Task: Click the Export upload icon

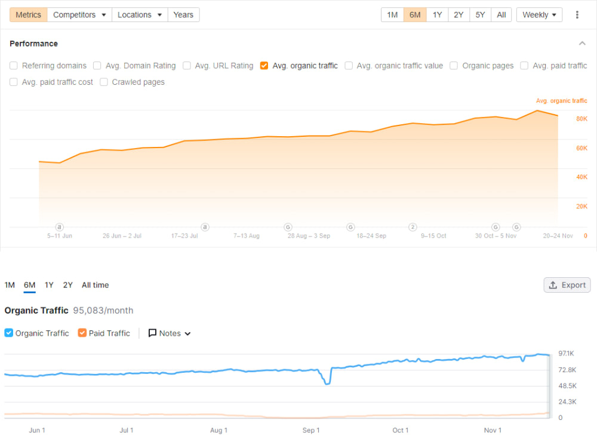Action: point(553,285)
